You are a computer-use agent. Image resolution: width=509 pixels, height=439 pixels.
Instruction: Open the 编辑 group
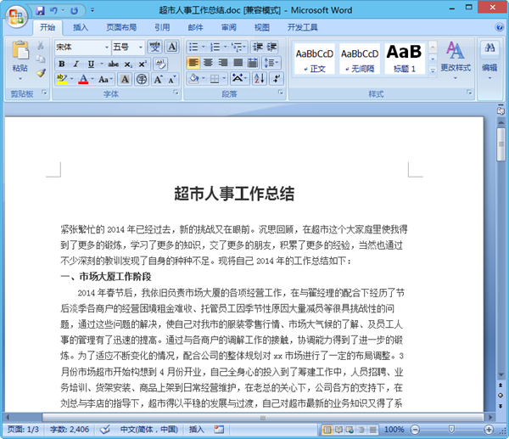click(489, 60)
